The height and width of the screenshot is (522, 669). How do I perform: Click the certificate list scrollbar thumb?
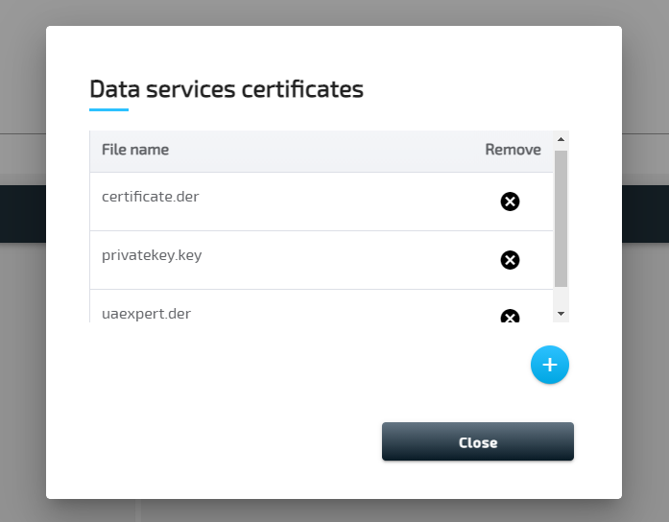561,219
